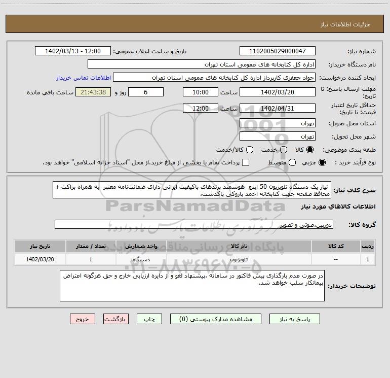Click the شرح کلی نیاز label
Image resolution: width=390 pixels, height=378 pixels.
(x=355, y=190)
